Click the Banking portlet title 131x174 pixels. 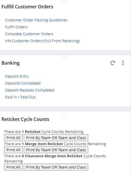pos(11,63)
